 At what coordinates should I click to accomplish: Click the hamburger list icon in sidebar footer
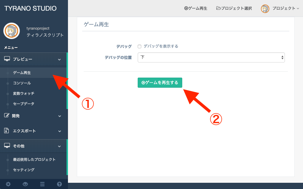(42, 184)
